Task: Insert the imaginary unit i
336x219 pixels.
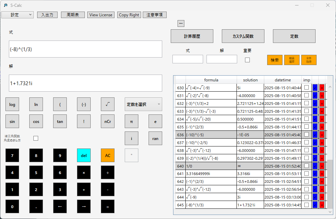Action: click(x=131, y=138)
